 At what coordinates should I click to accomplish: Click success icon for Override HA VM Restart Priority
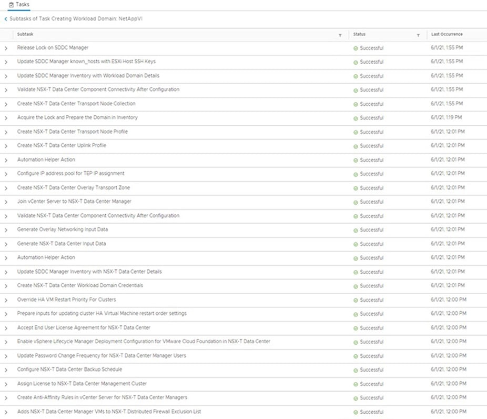[356, 300]
